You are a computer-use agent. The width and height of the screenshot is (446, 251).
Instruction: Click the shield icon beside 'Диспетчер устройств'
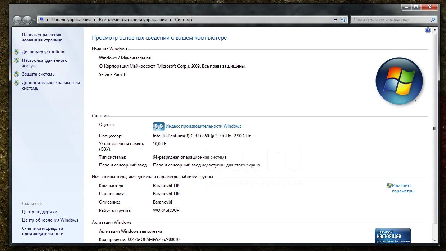click(17, 52)
